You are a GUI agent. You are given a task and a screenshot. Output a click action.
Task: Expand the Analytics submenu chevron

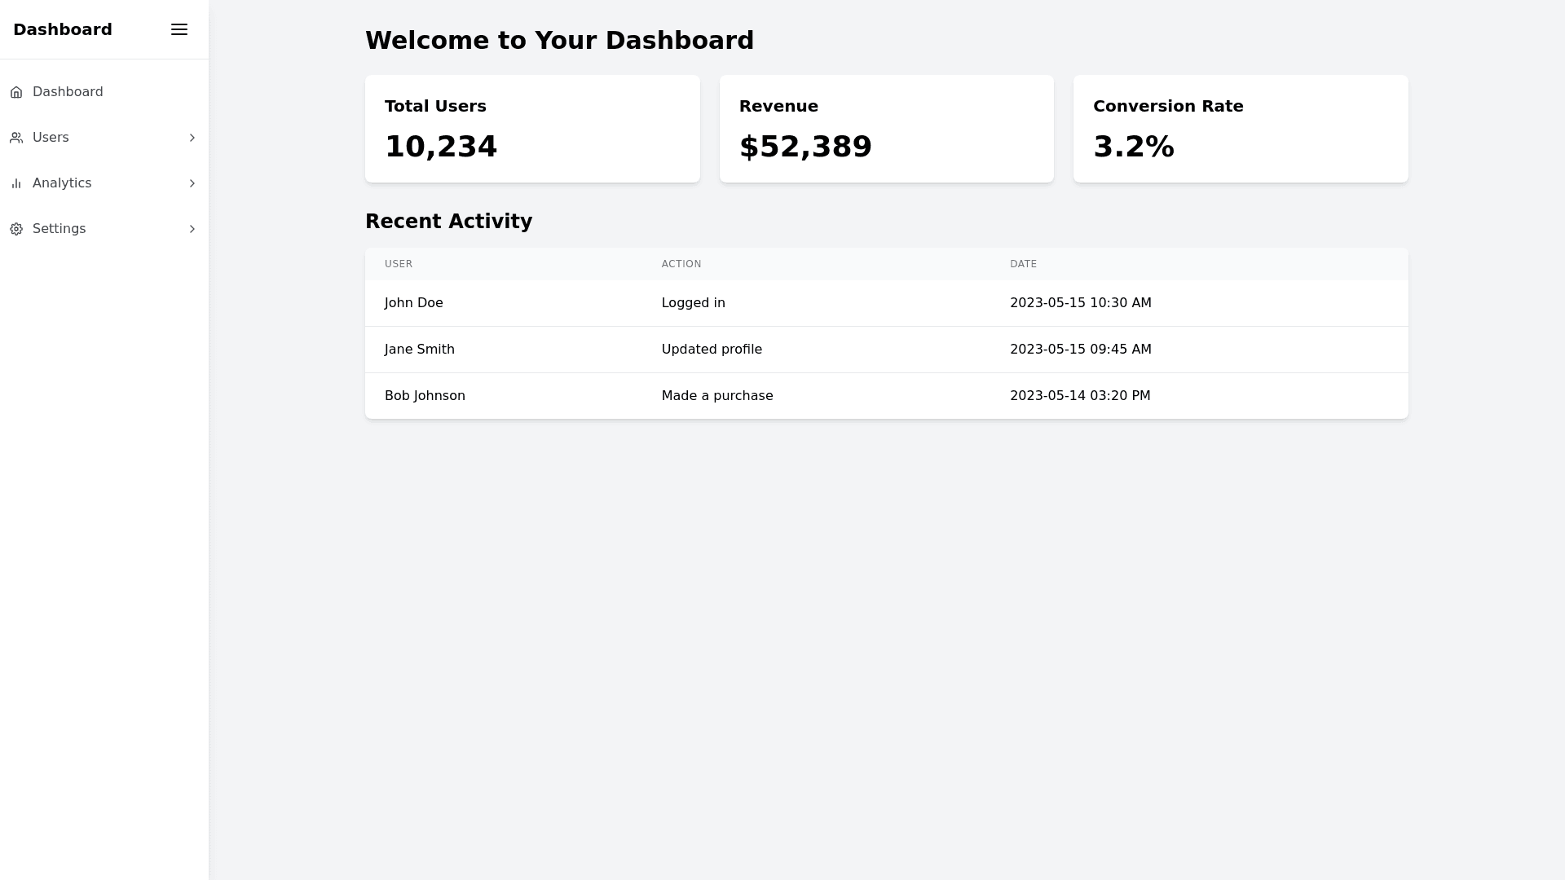tap(192, 183)
